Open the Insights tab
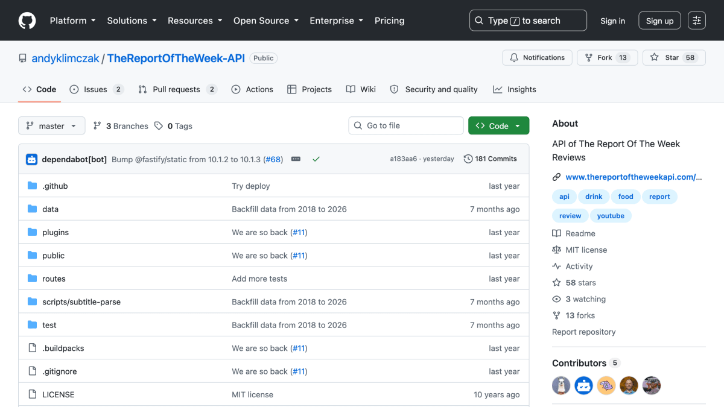Image resolution: width=724 pixels, height=407 pixels. 515,89
